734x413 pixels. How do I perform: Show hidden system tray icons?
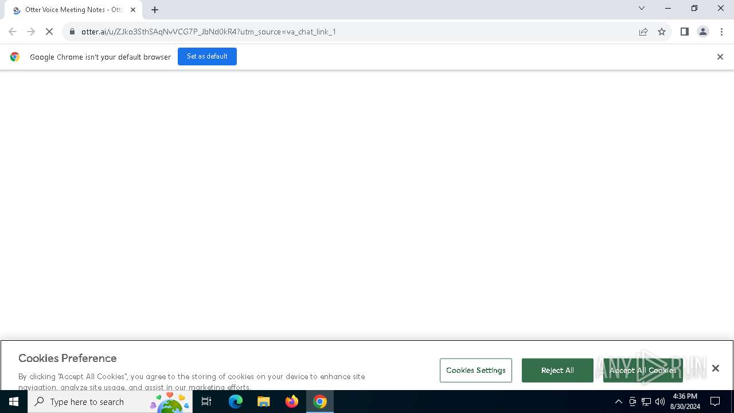coord(619,402)
